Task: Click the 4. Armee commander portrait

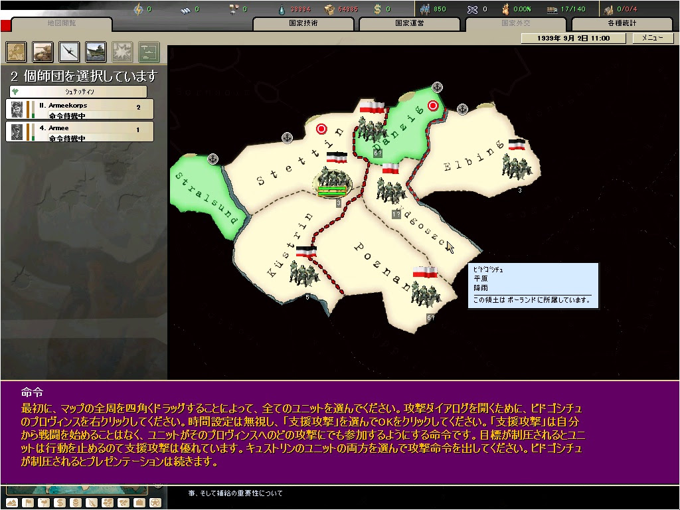Action: click(17, 132)
